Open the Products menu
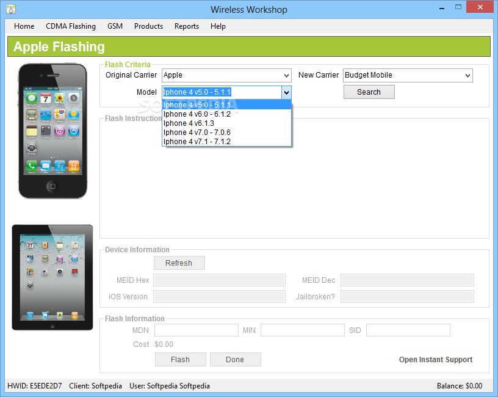The height and width of the screenshot is (397, 498). coord(148,26)
